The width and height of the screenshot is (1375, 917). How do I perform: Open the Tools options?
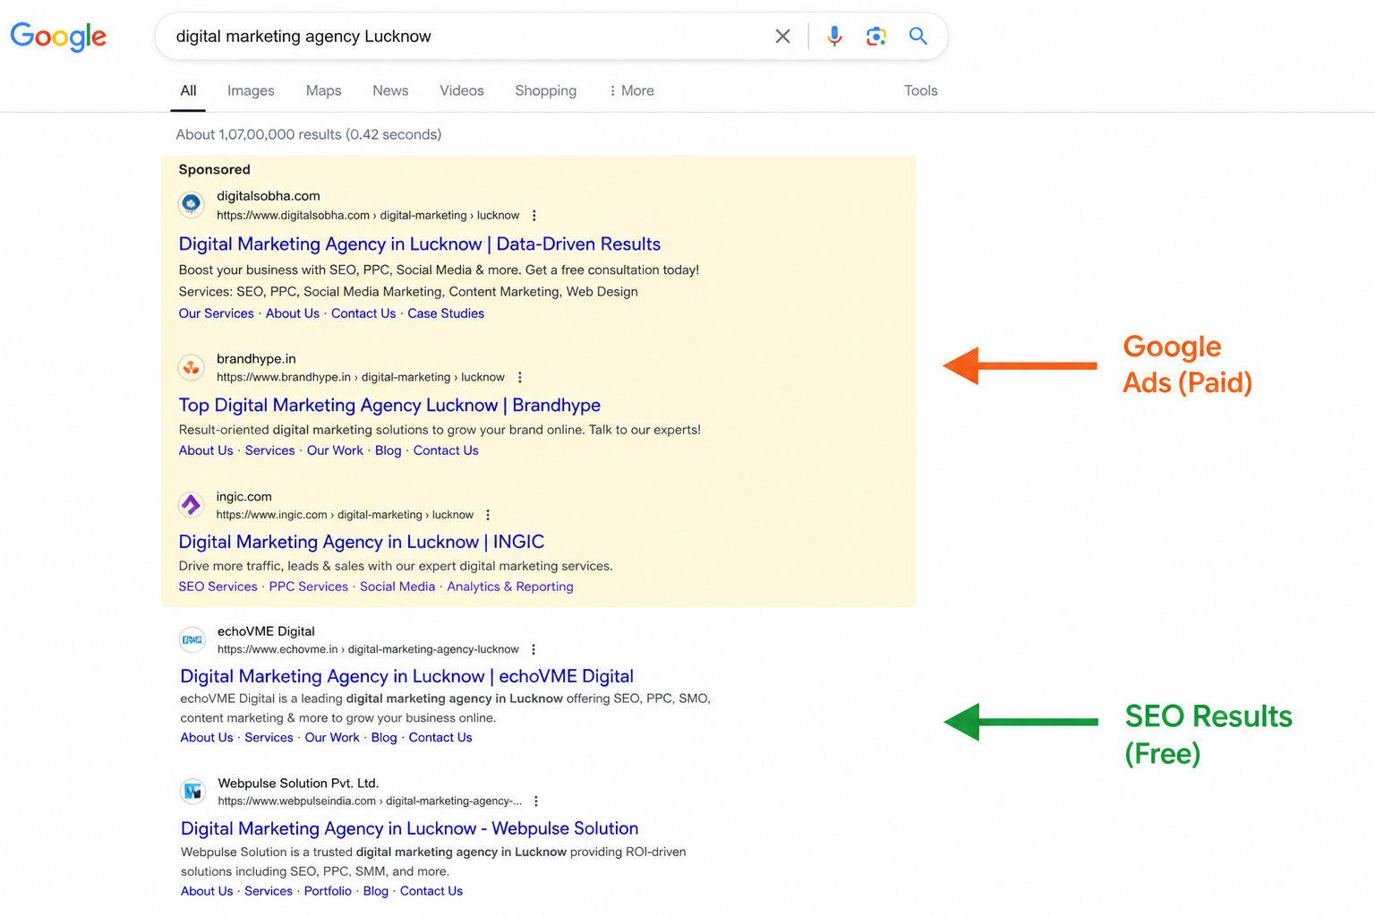(x=920, y=90)
